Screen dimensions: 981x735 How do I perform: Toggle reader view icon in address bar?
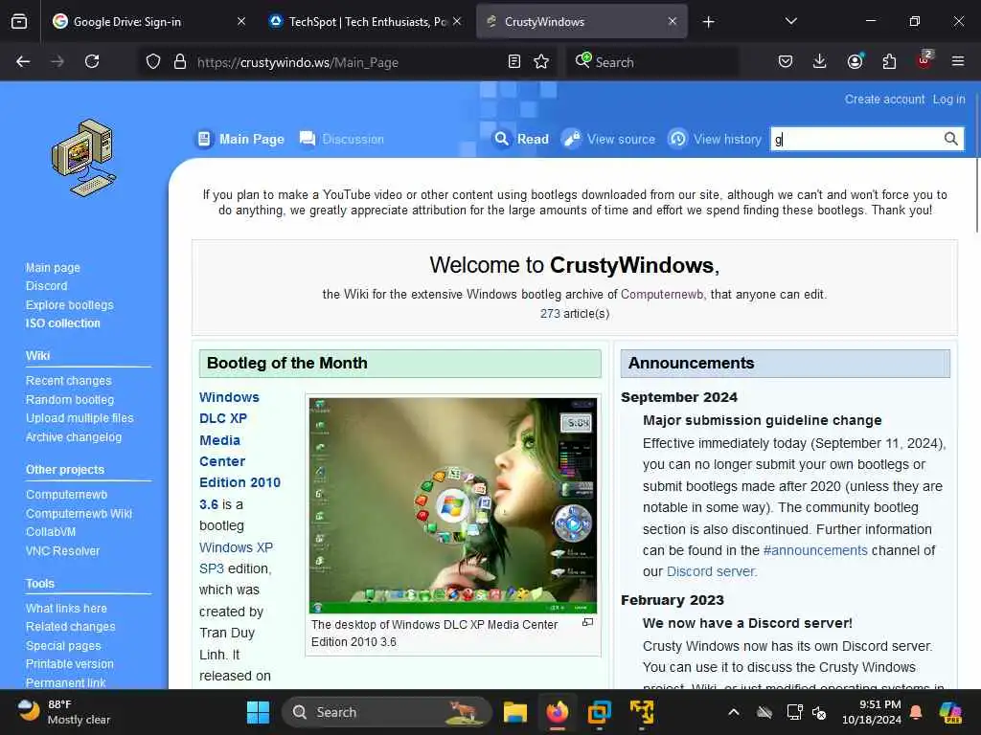coord(514,61)
